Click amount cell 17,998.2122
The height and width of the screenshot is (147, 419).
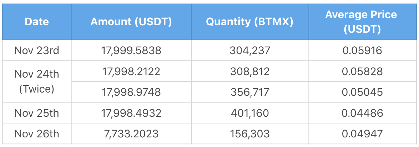tap(131, 72)
